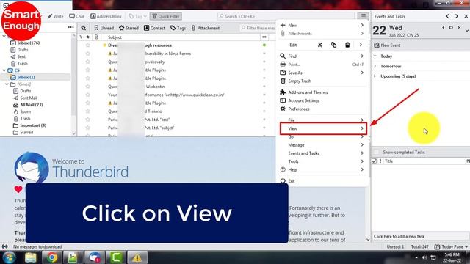Show next Events and Tasks pane

[x=457, y=16]
